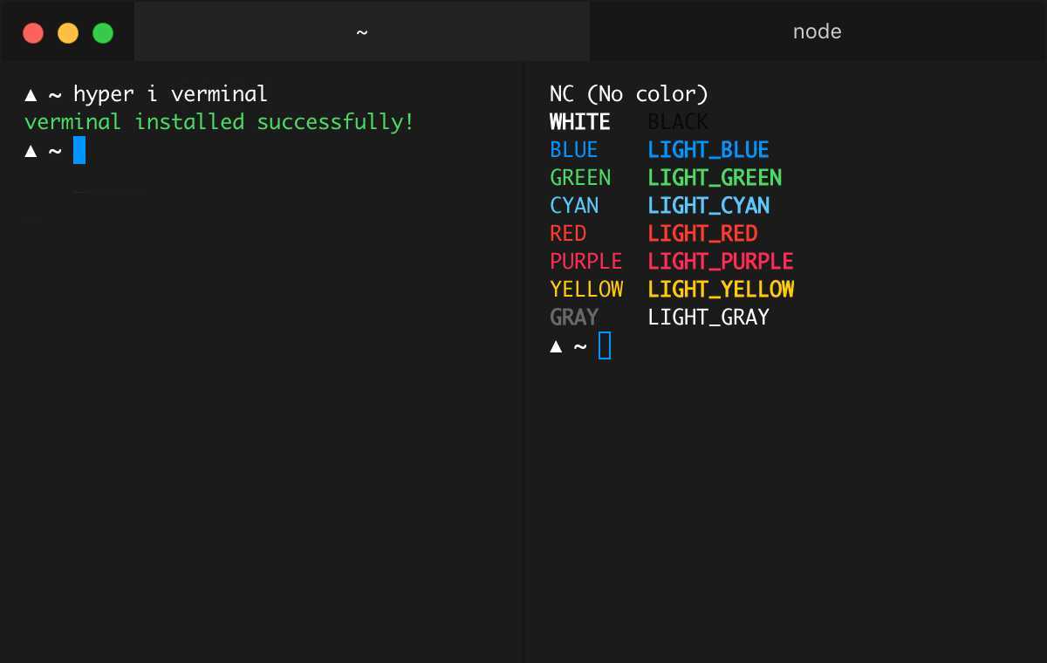Minimize window using yellow button
Image resolution: width=1047 pixels, height=663 pixels.
point(68,33)
